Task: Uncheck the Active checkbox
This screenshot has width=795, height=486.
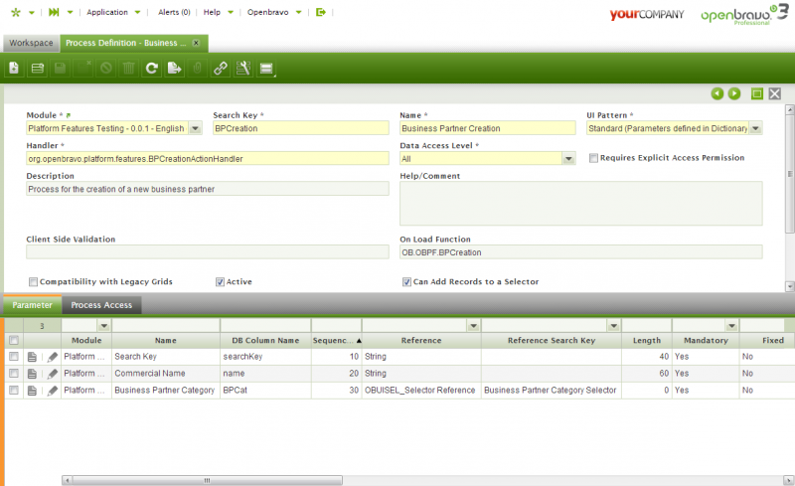Action: [x=220, y=281]
